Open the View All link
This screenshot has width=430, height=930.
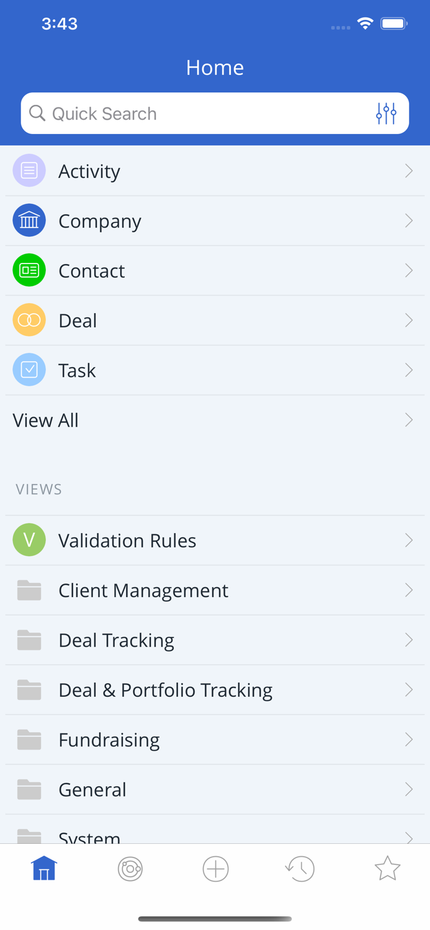(x=46, y=420)
